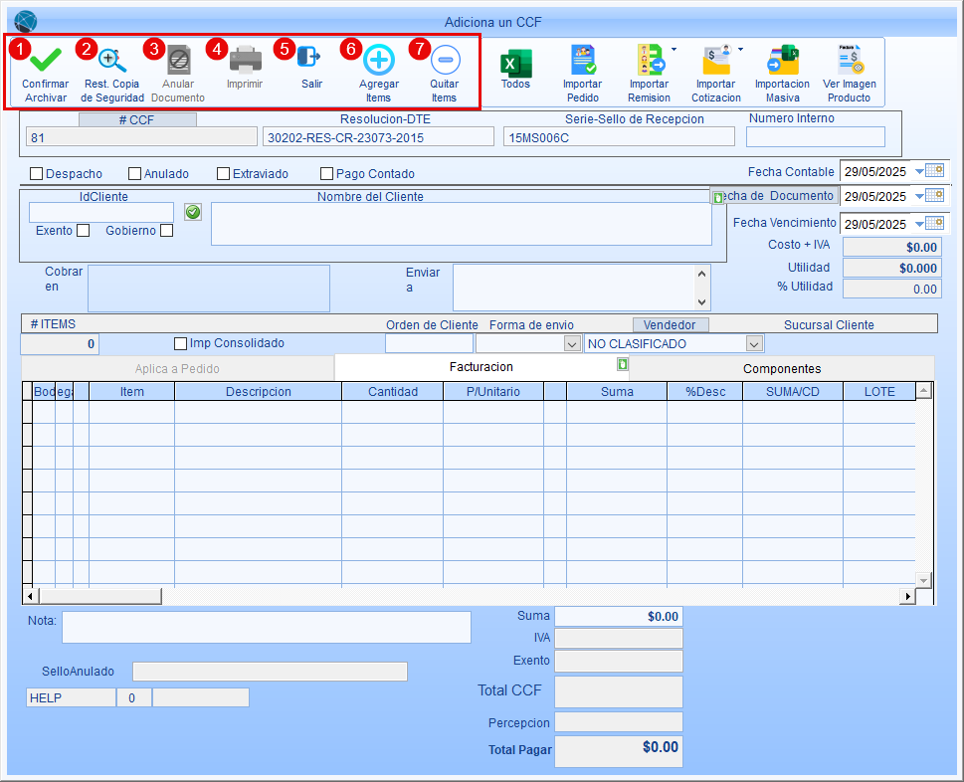Click the P/Unitario column header

tap(493, 392)
